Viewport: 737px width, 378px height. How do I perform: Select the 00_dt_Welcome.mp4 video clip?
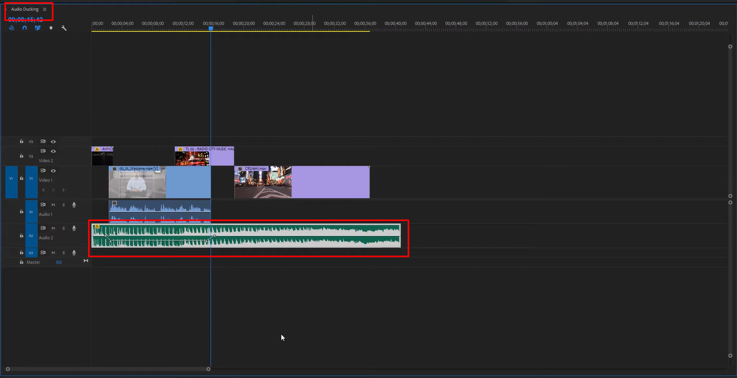point(159,182)
